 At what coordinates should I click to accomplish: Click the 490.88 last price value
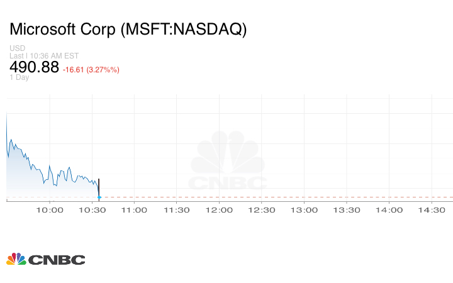[35, 67]
